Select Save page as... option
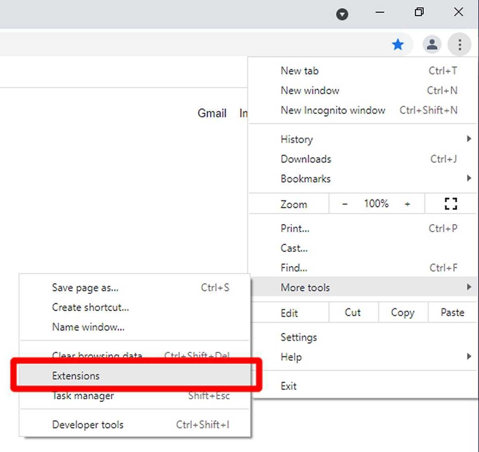 click(x=85, y=287)
